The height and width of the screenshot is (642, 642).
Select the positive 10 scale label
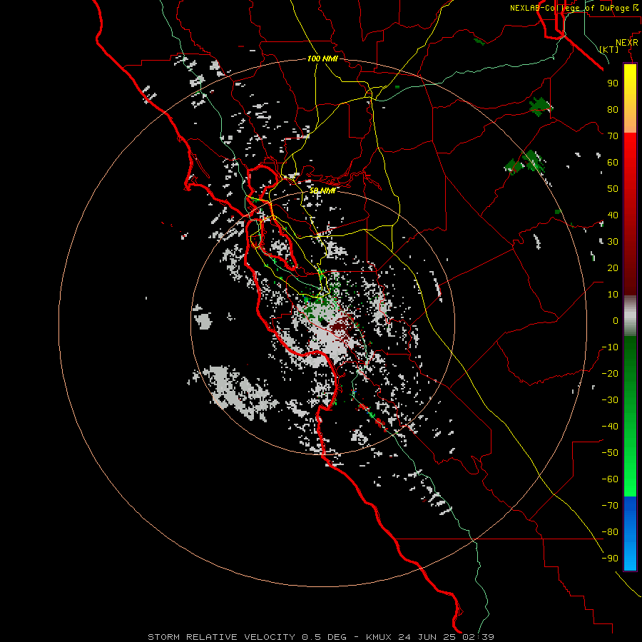coord(613,295)
